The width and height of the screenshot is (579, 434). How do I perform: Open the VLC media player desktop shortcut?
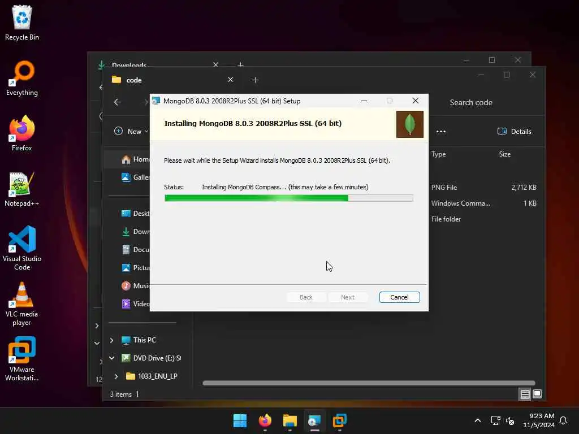[22, 304]
